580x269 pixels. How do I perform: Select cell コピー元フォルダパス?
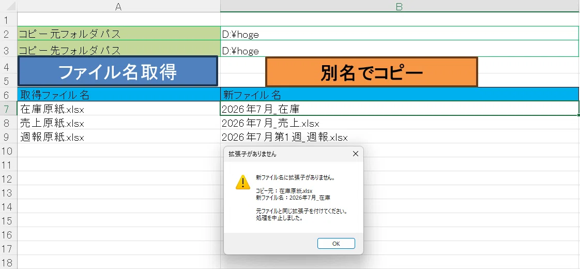119,34
